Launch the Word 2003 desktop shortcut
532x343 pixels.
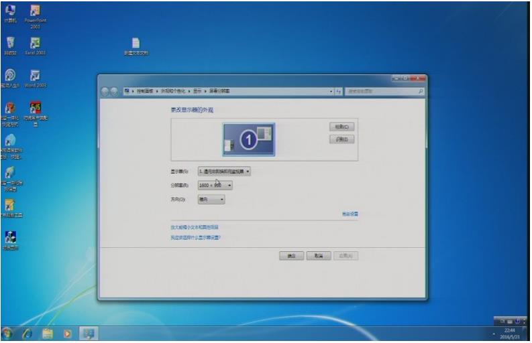(x=35, y=76)
